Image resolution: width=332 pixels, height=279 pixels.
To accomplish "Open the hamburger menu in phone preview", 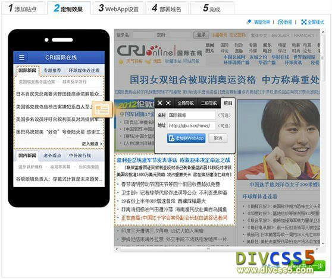I will (x=21, y=57).
